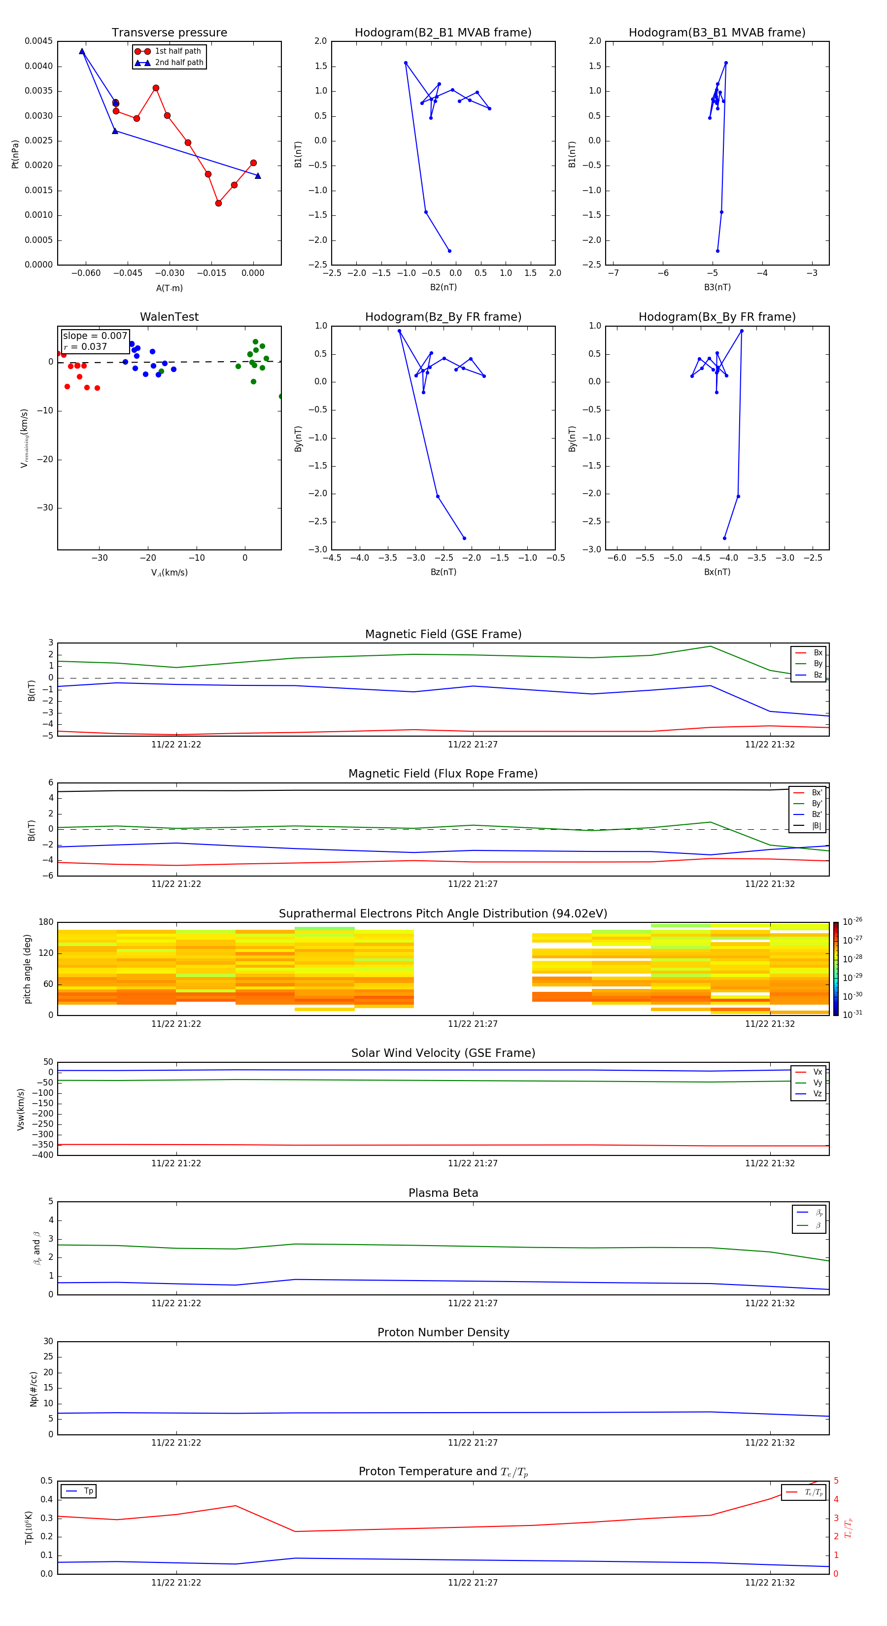The width and height of the screenshot is (887, 1626).
Task: Click the 'r = 0.037' annotation
Action: pos(85,346)
